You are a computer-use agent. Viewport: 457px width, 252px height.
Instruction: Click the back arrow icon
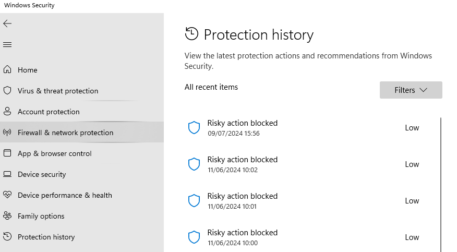click(x=7, y=23)
